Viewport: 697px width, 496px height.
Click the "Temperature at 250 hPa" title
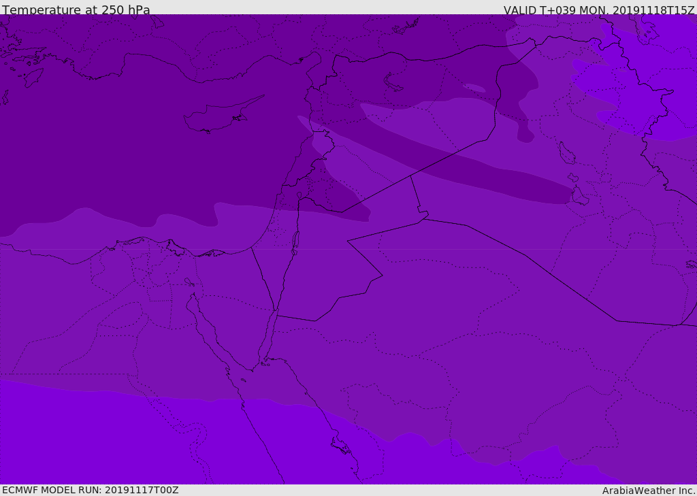(x=76, y=10)
